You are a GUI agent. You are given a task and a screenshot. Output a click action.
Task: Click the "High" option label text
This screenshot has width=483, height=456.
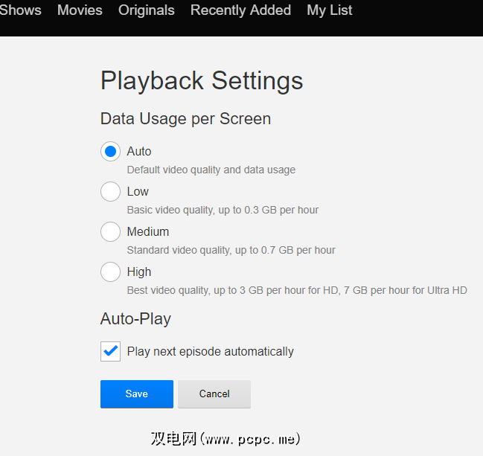click(x=139, y=272)
